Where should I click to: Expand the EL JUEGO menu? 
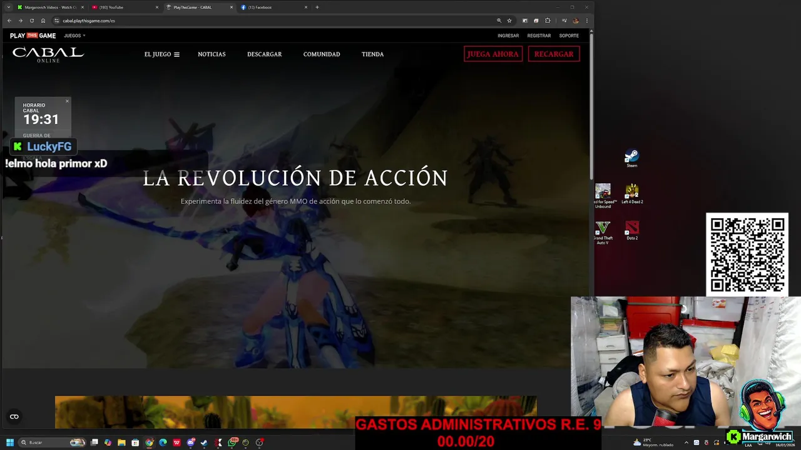(162, 54)
